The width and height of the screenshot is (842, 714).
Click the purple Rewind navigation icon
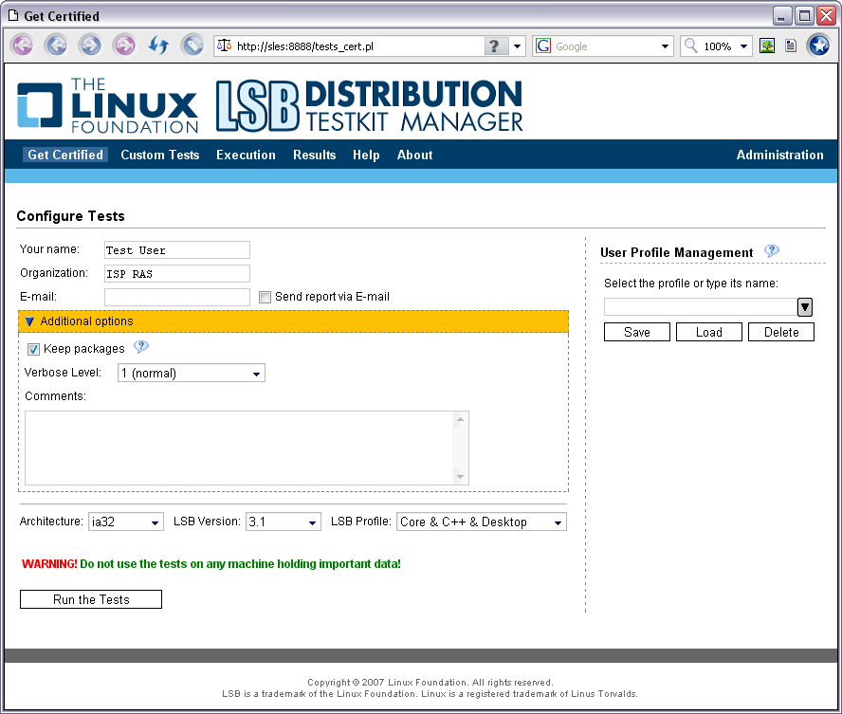[23, 46]
